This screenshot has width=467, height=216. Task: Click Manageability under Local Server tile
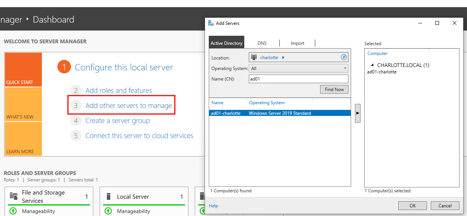(134, 211)
